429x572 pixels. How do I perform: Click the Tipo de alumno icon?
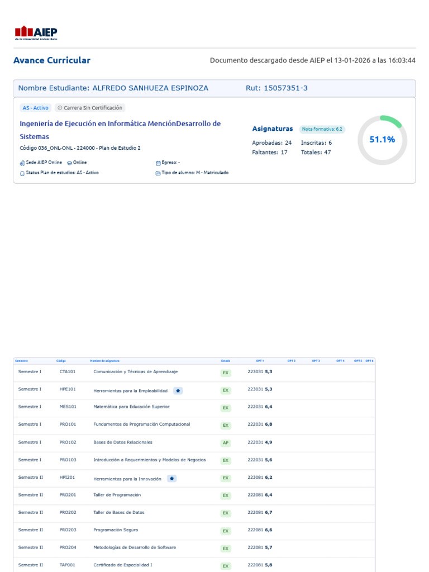pyautogui.click(x=158, y=173)
